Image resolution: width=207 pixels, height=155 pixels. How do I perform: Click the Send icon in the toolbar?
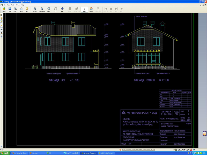point(21,10)
